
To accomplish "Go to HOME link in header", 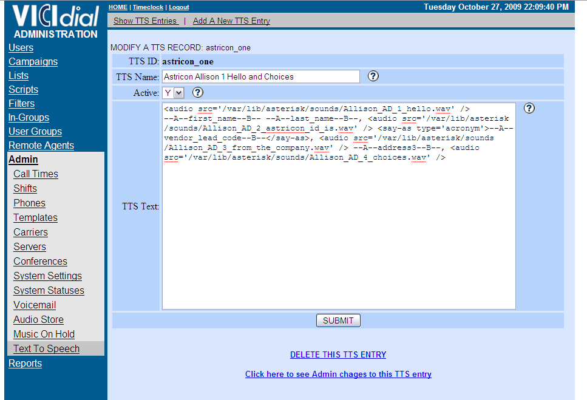I will [x=118, y=7].
